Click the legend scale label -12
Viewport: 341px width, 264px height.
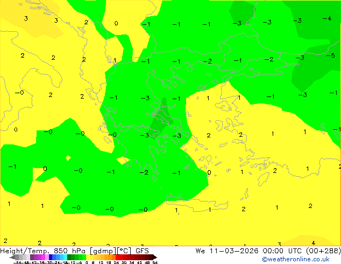73,262
